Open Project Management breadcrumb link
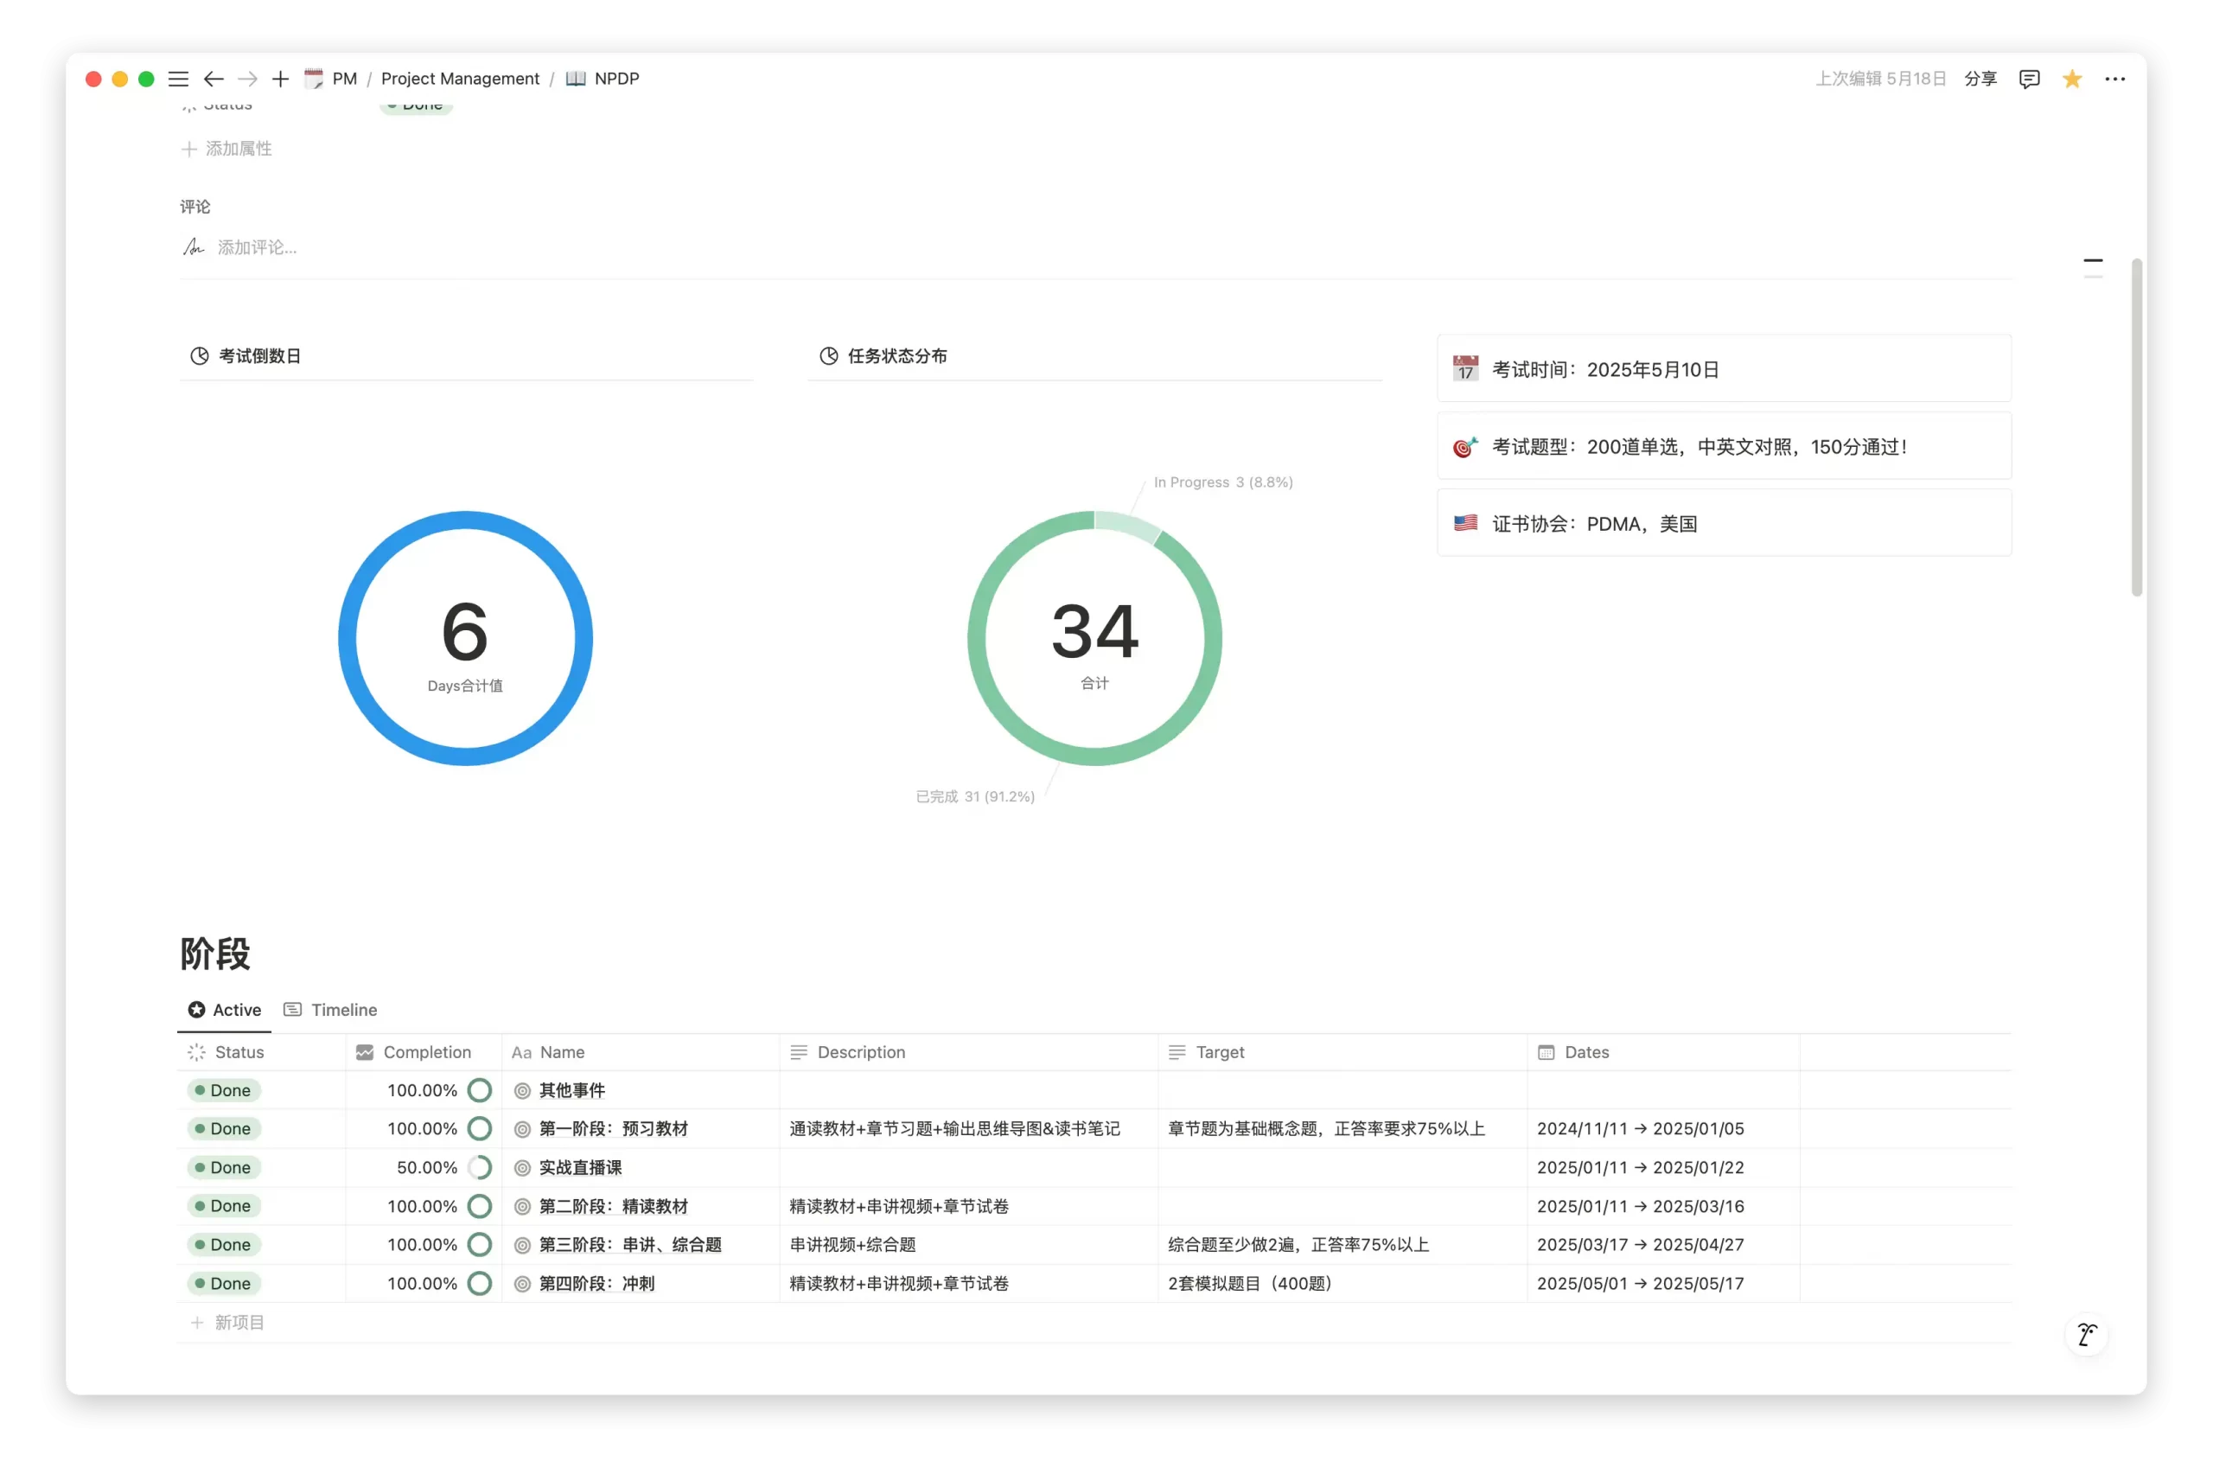This screenshot has height=1474, width=2213. (x=460, y=79)
